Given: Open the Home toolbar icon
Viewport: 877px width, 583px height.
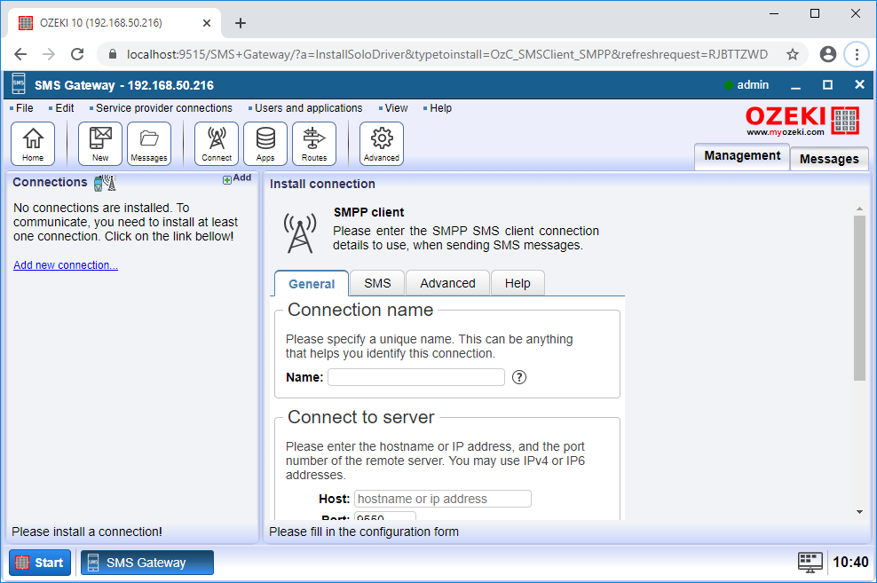Looking at the screenshot, I should click(x=33, y=144).
